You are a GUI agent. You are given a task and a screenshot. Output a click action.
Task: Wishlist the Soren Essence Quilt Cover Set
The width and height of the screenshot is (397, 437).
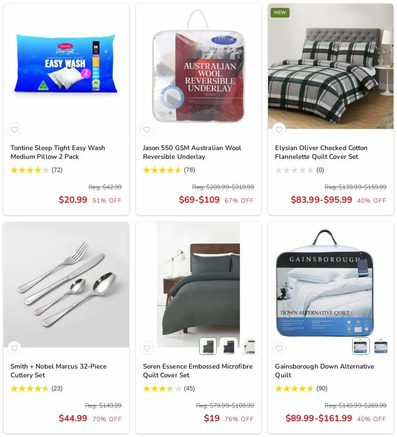(x=147, y=348)
